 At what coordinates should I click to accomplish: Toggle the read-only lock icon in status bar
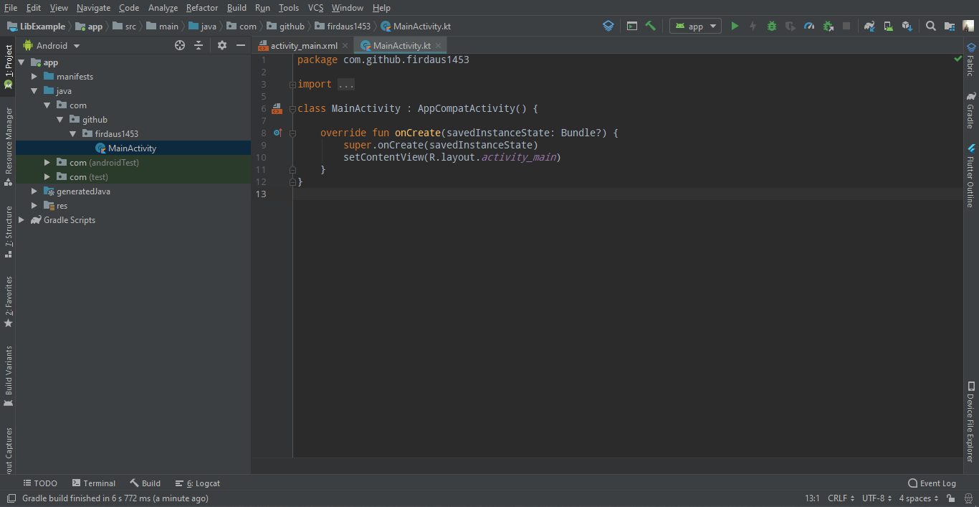click(950, 498)
